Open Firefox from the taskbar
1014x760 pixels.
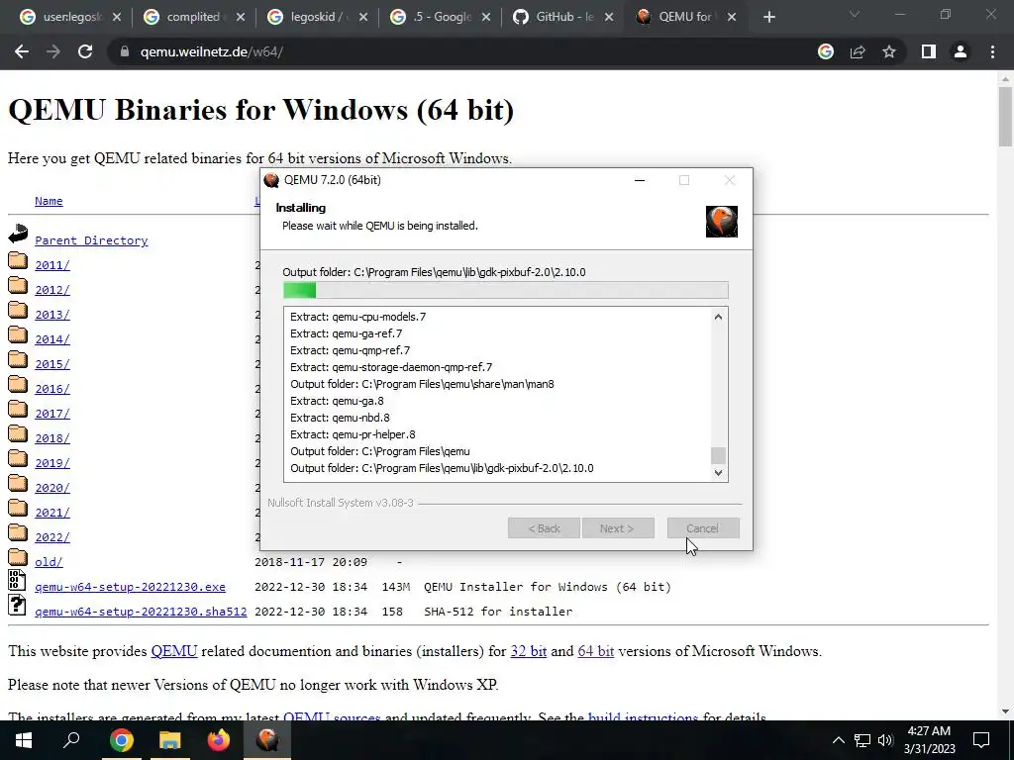(x=219, y=740)
